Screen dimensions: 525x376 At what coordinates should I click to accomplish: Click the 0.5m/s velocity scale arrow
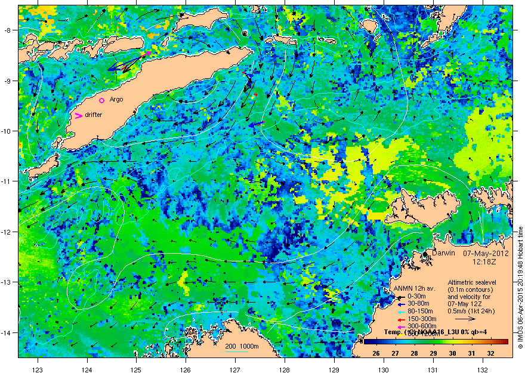465,319
